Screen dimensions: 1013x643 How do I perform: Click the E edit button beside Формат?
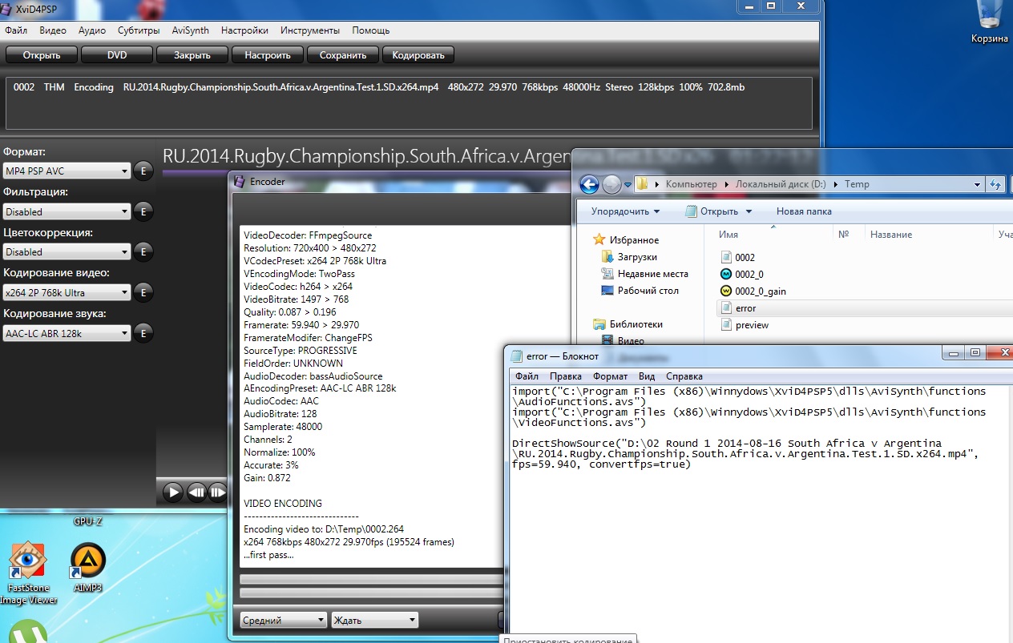[143, 171]
